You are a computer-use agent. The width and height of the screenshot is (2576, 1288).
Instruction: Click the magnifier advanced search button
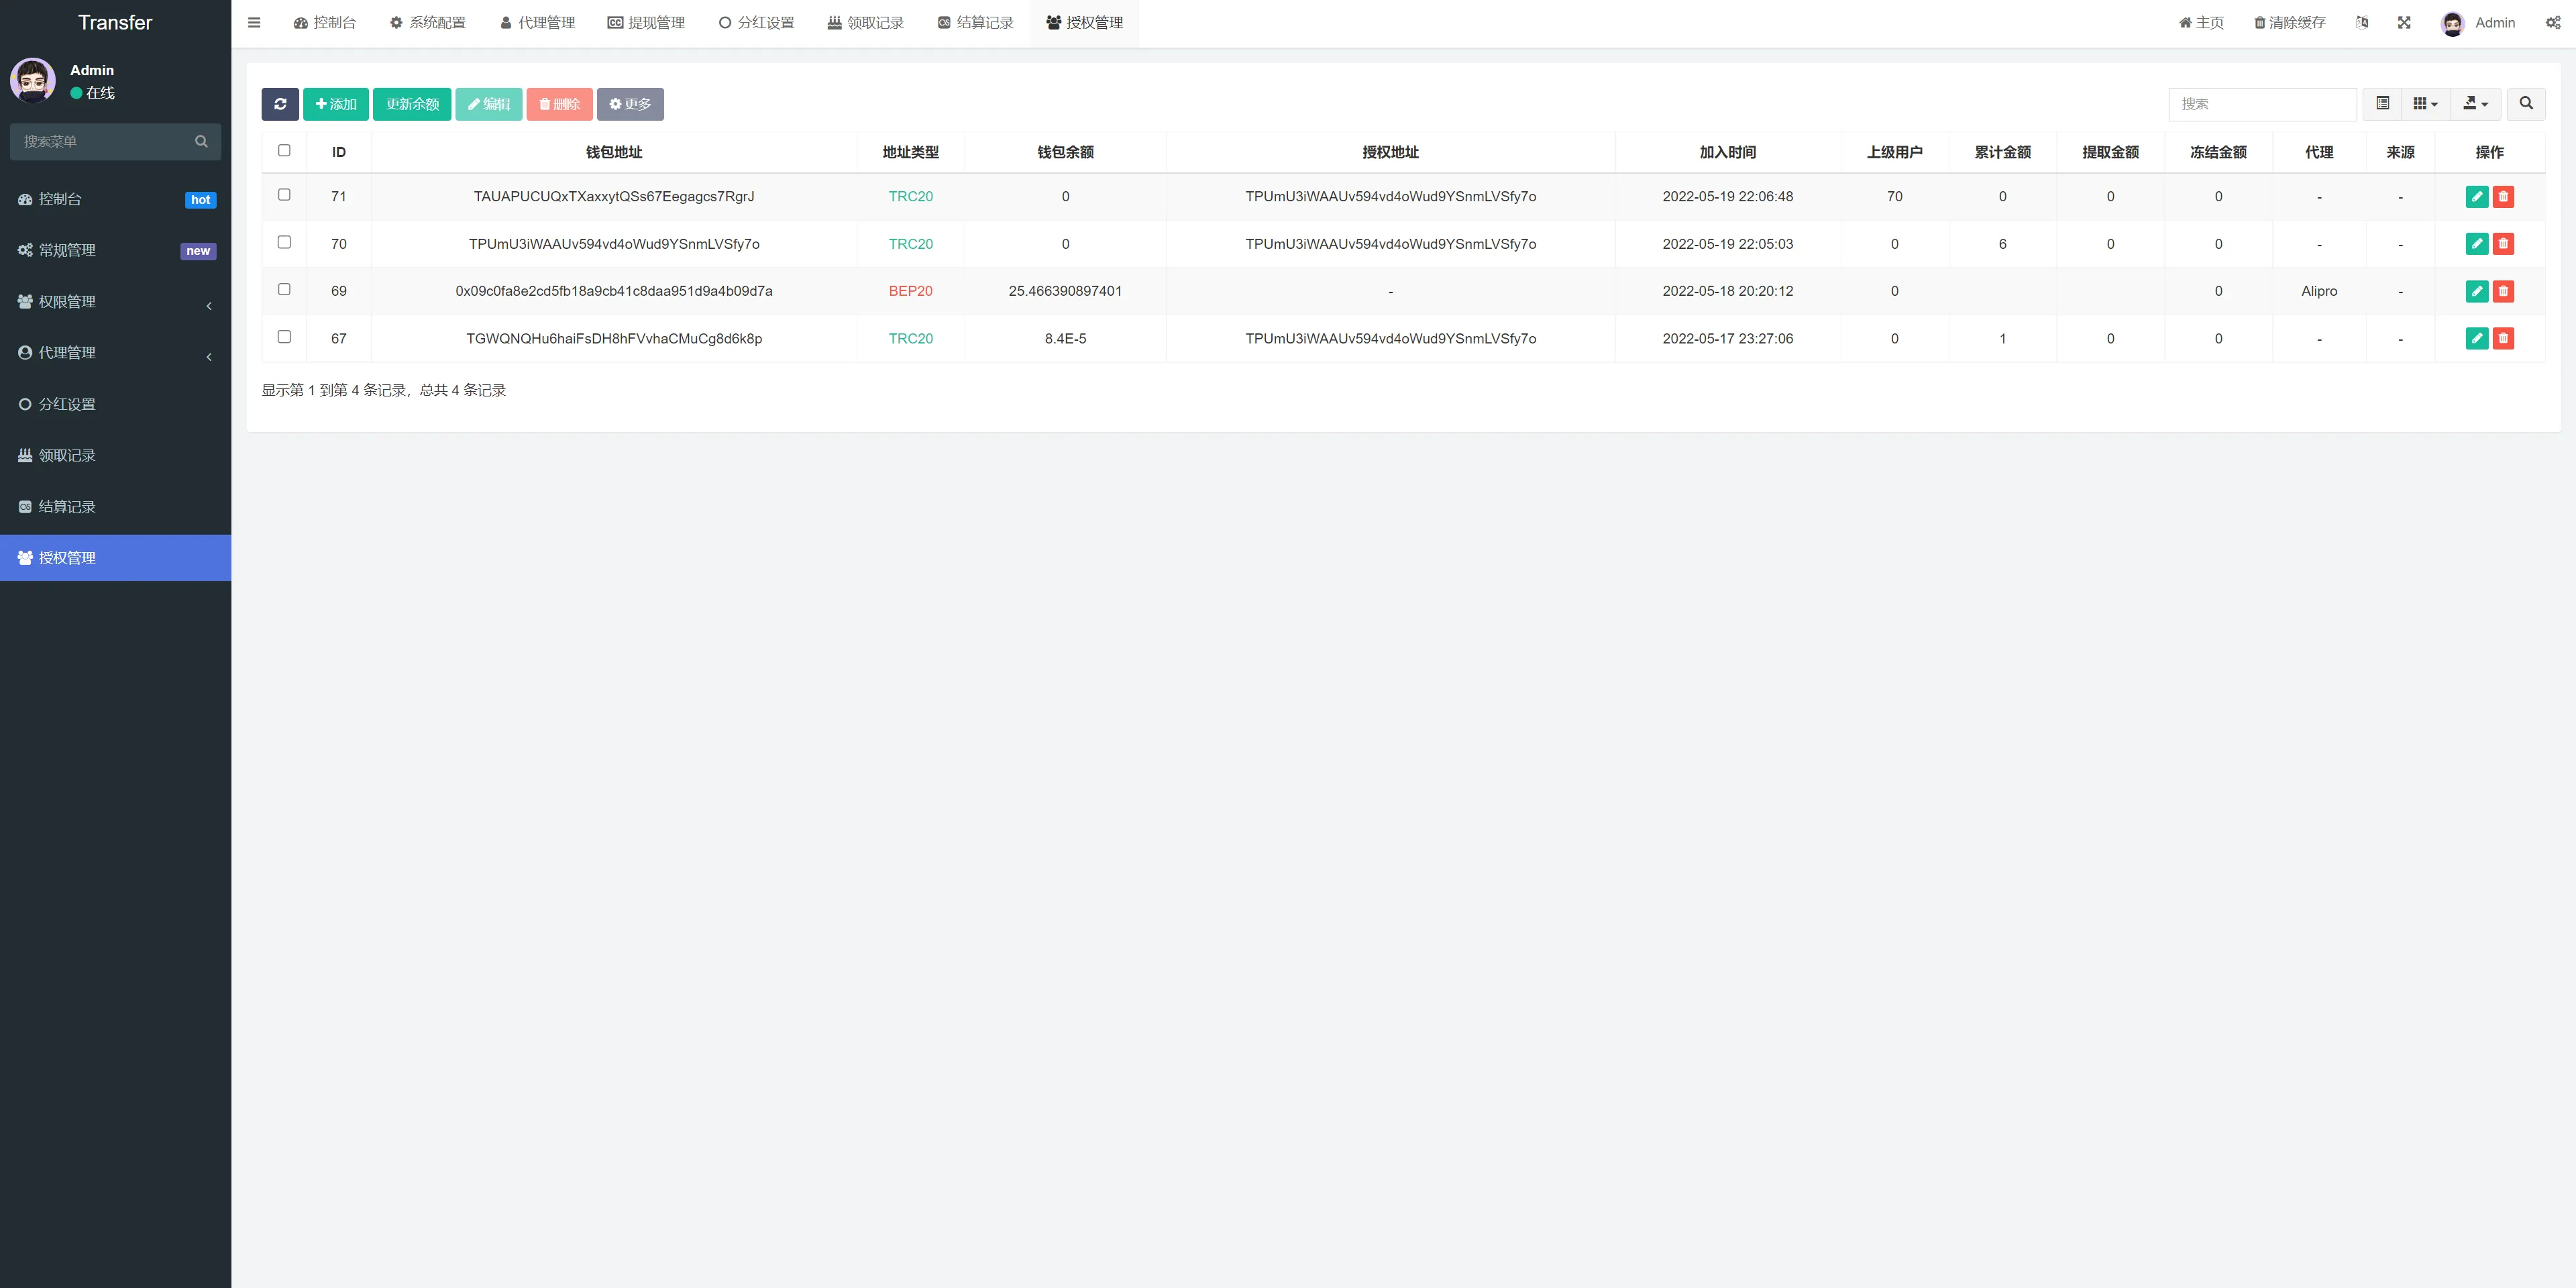[x=2525, y=104]
